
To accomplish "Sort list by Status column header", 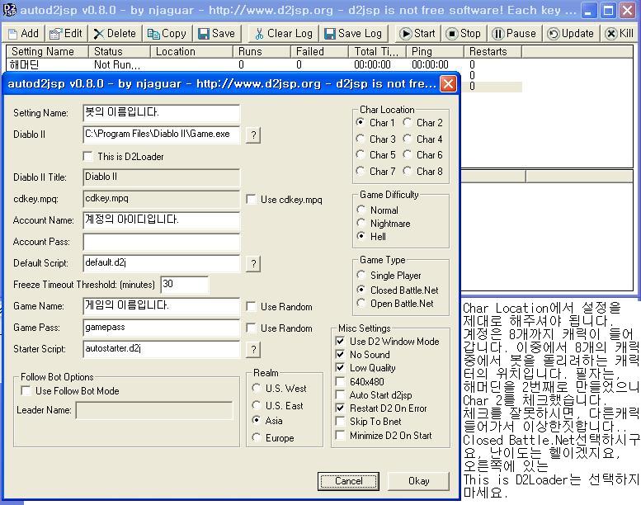I will coord(120,51).
